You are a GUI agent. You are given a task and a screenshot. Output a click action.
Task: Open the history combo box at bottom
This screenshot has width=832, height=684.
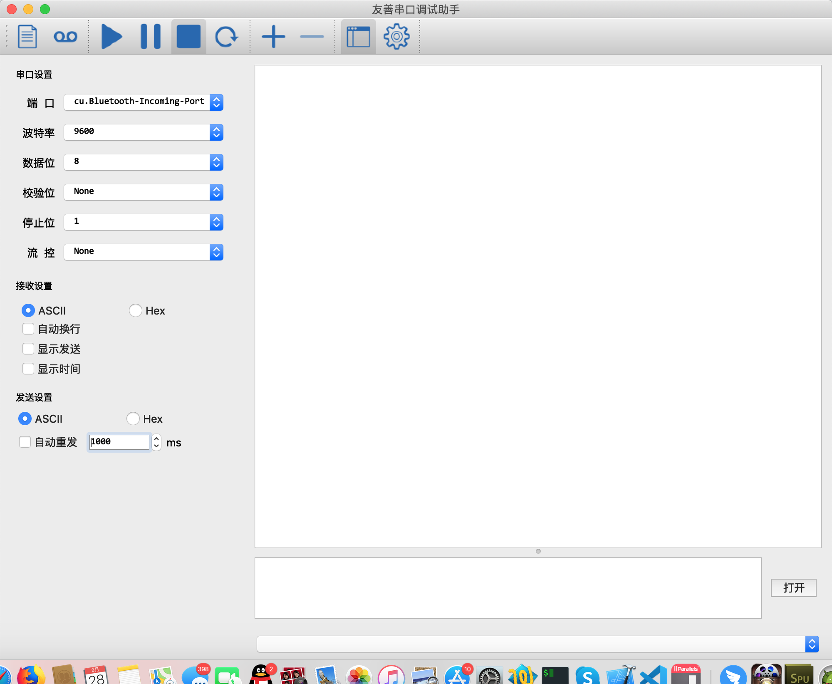point(538,644)
